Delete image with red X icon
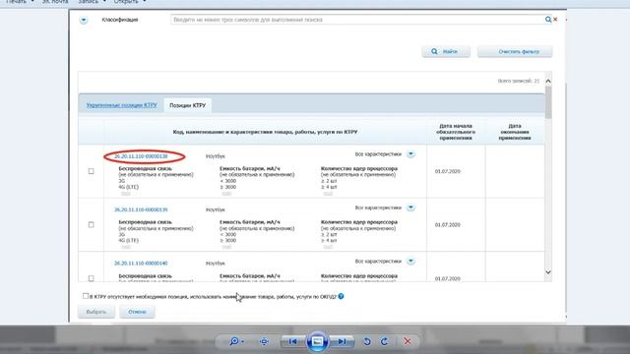This screenshot has width=630, height=354. (x=408, y=341)
